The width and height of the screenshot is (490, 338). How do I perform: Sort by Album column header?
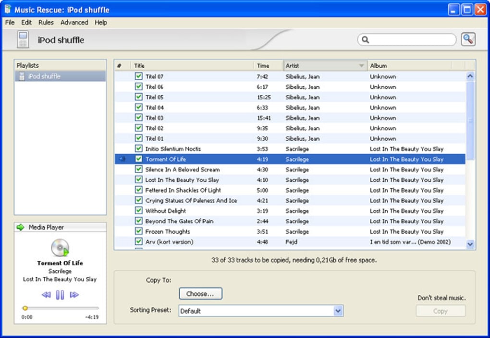(x=409, y=66)
